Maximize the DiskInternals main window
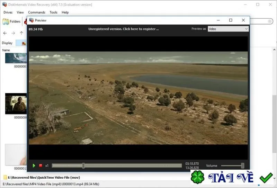277x188 pixels. [258, 5]
